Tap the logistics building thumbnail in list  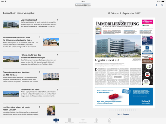pos(11,24)
